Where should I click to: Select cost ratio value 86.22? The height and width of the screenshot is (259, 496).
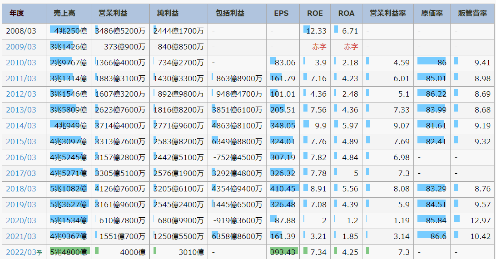(x=436, y=94)
